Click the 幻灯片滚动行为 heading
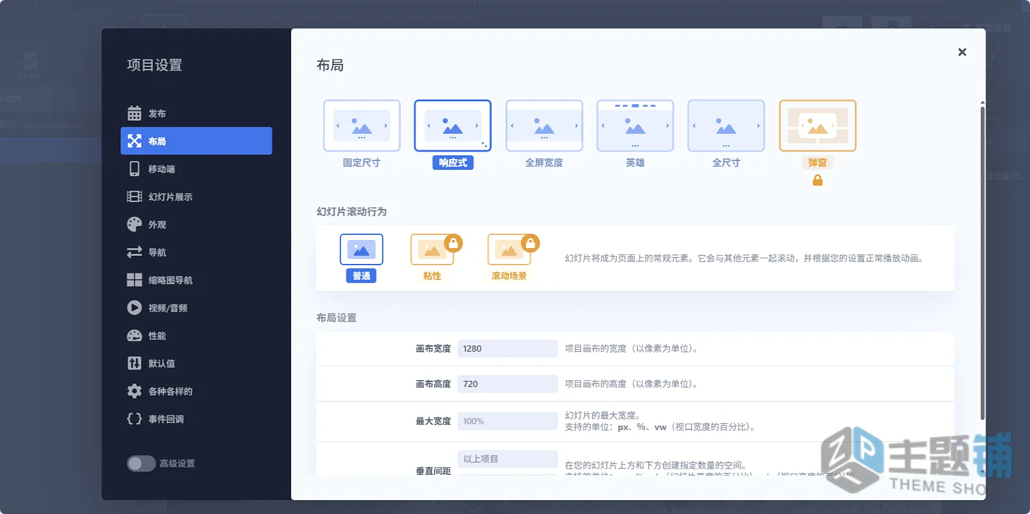 click(x=351, y=212)
